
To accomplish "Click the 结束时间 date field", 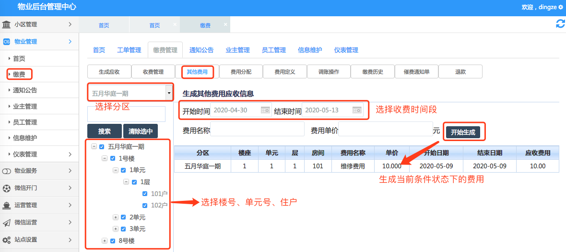I will pos(333,110).
